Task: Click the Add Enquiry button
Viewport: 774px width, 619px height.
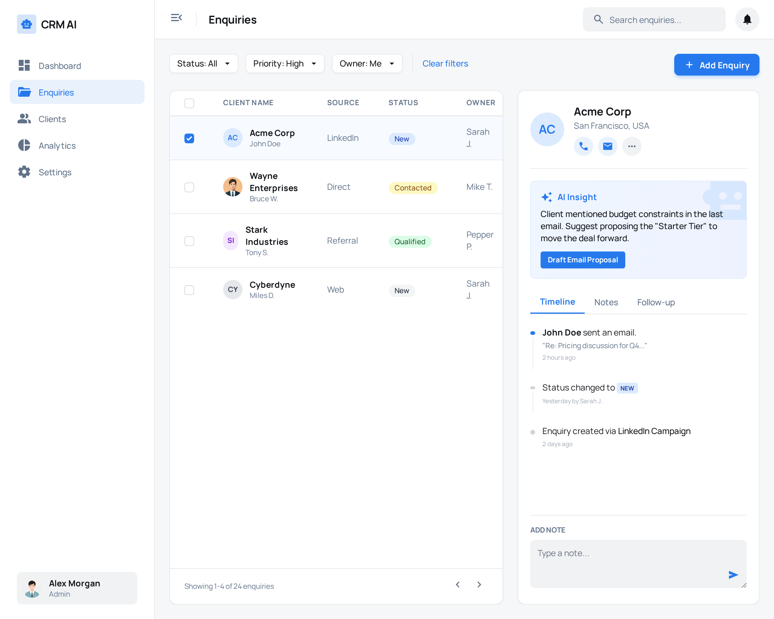Action: pos(717,65)
